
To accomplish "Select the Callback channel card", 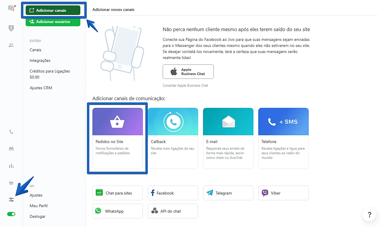I will point(173,138).
